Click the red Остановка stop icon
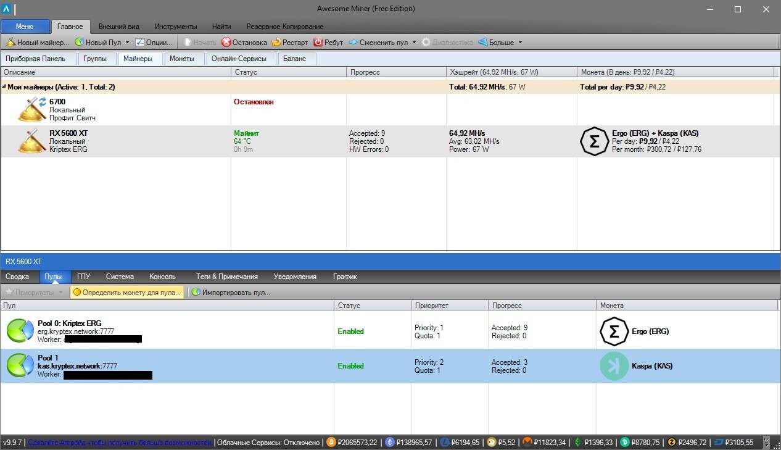This screenshot has height=450, width=781. (226, 43)
